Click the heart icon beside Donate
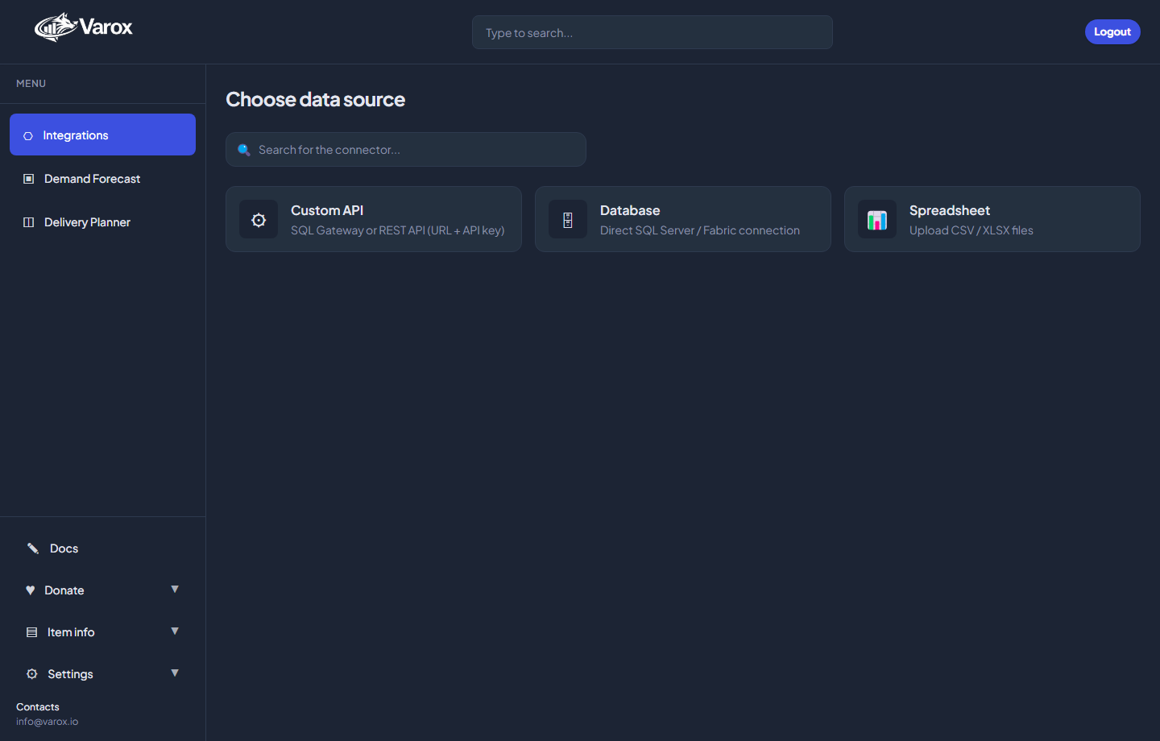Viewport: 1160px width, 741px height. tap(31, 590)
